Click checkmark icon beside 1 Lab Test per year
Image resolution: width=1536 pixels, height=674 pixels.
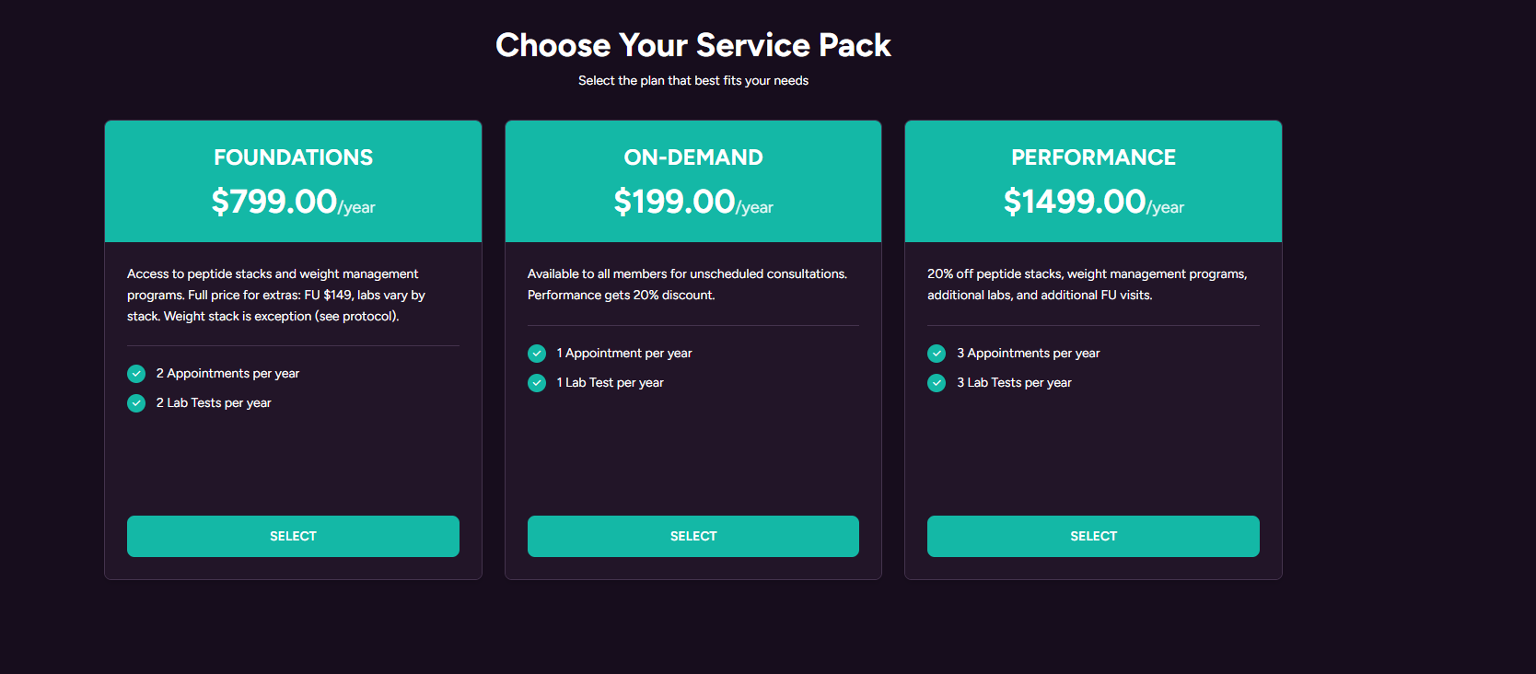537,383
